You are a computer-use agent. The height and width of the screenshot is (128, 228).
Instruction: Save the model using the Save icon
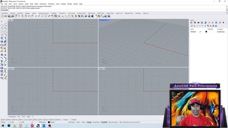tap(9, 16)
